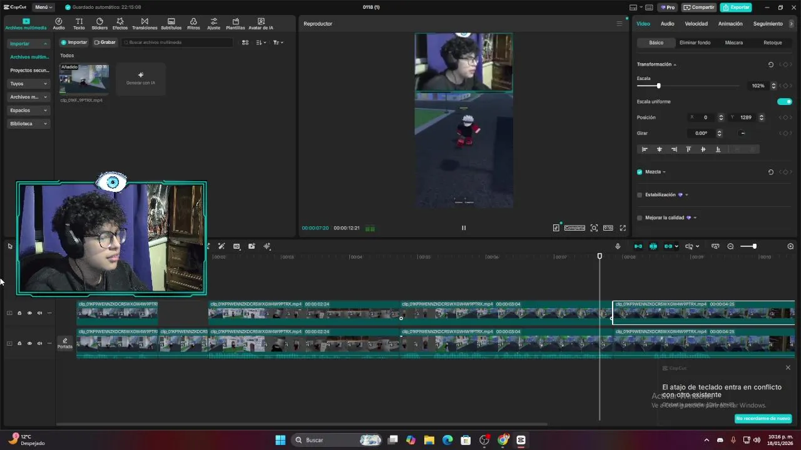Open the Ajuste panel
Viewport: 801px width, 450px height.
[214, 24]
